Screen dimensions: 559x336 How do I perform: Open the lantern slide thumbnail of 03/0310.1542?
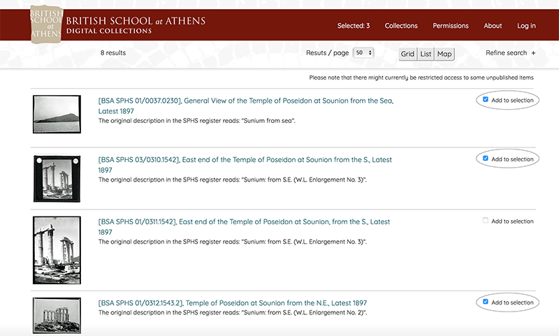[x=52, y=180]
